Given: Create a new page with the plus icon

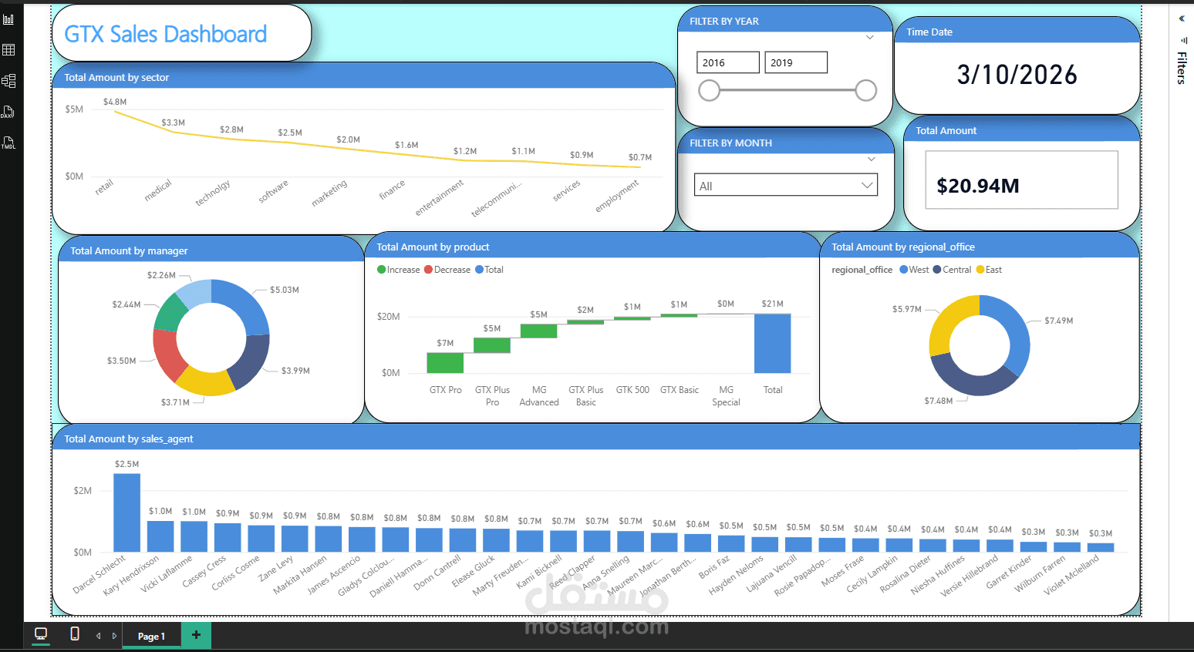Looking at the screenshot, I should [x=196, y=635].
